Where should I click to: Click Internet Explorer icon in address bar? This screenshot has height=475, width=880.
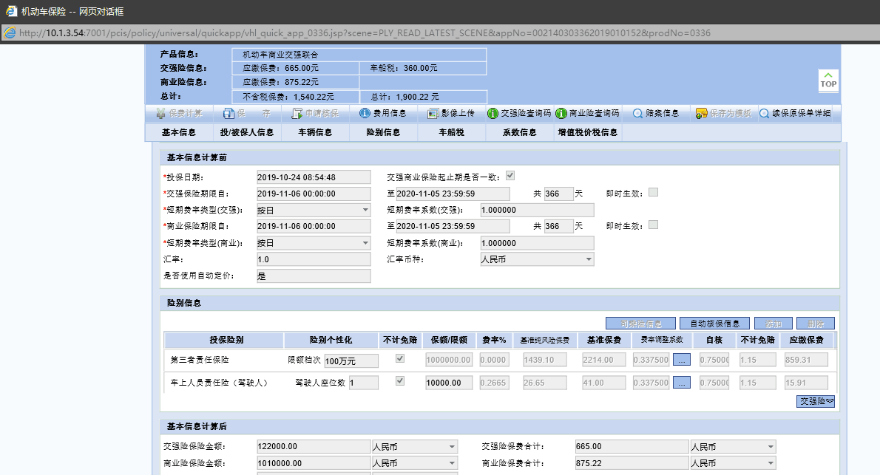10,33
